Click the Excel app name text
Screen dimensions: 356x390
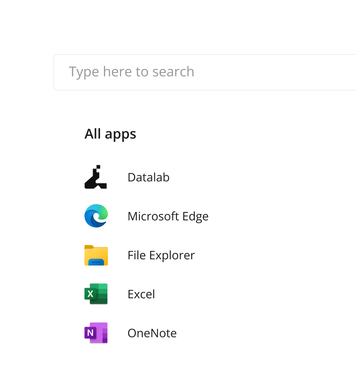pyautogui.click(x=141, y=294)
